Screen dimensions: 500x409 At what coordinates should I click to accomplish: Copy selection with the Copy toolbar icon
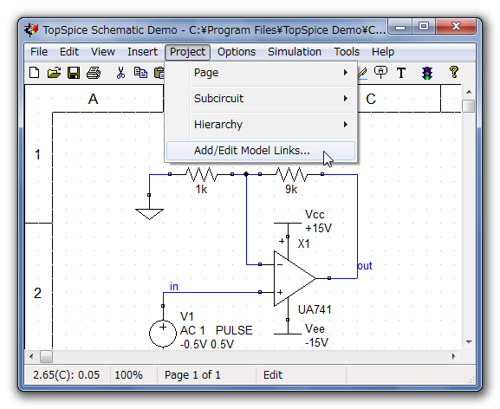(x=140, y=73)
